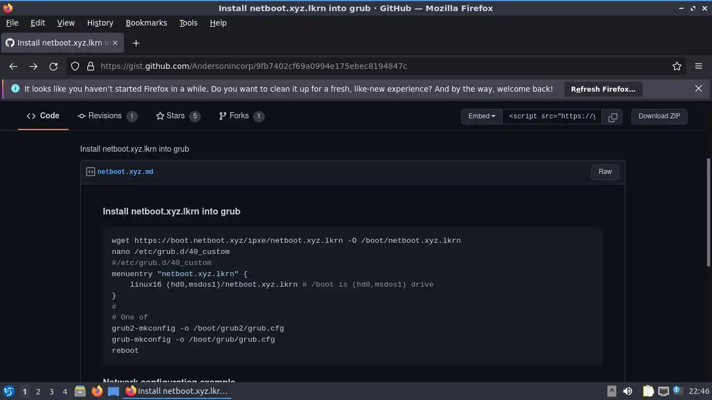Switch to virtual desktop 2
Screen dimensions: 712x400
38,391
